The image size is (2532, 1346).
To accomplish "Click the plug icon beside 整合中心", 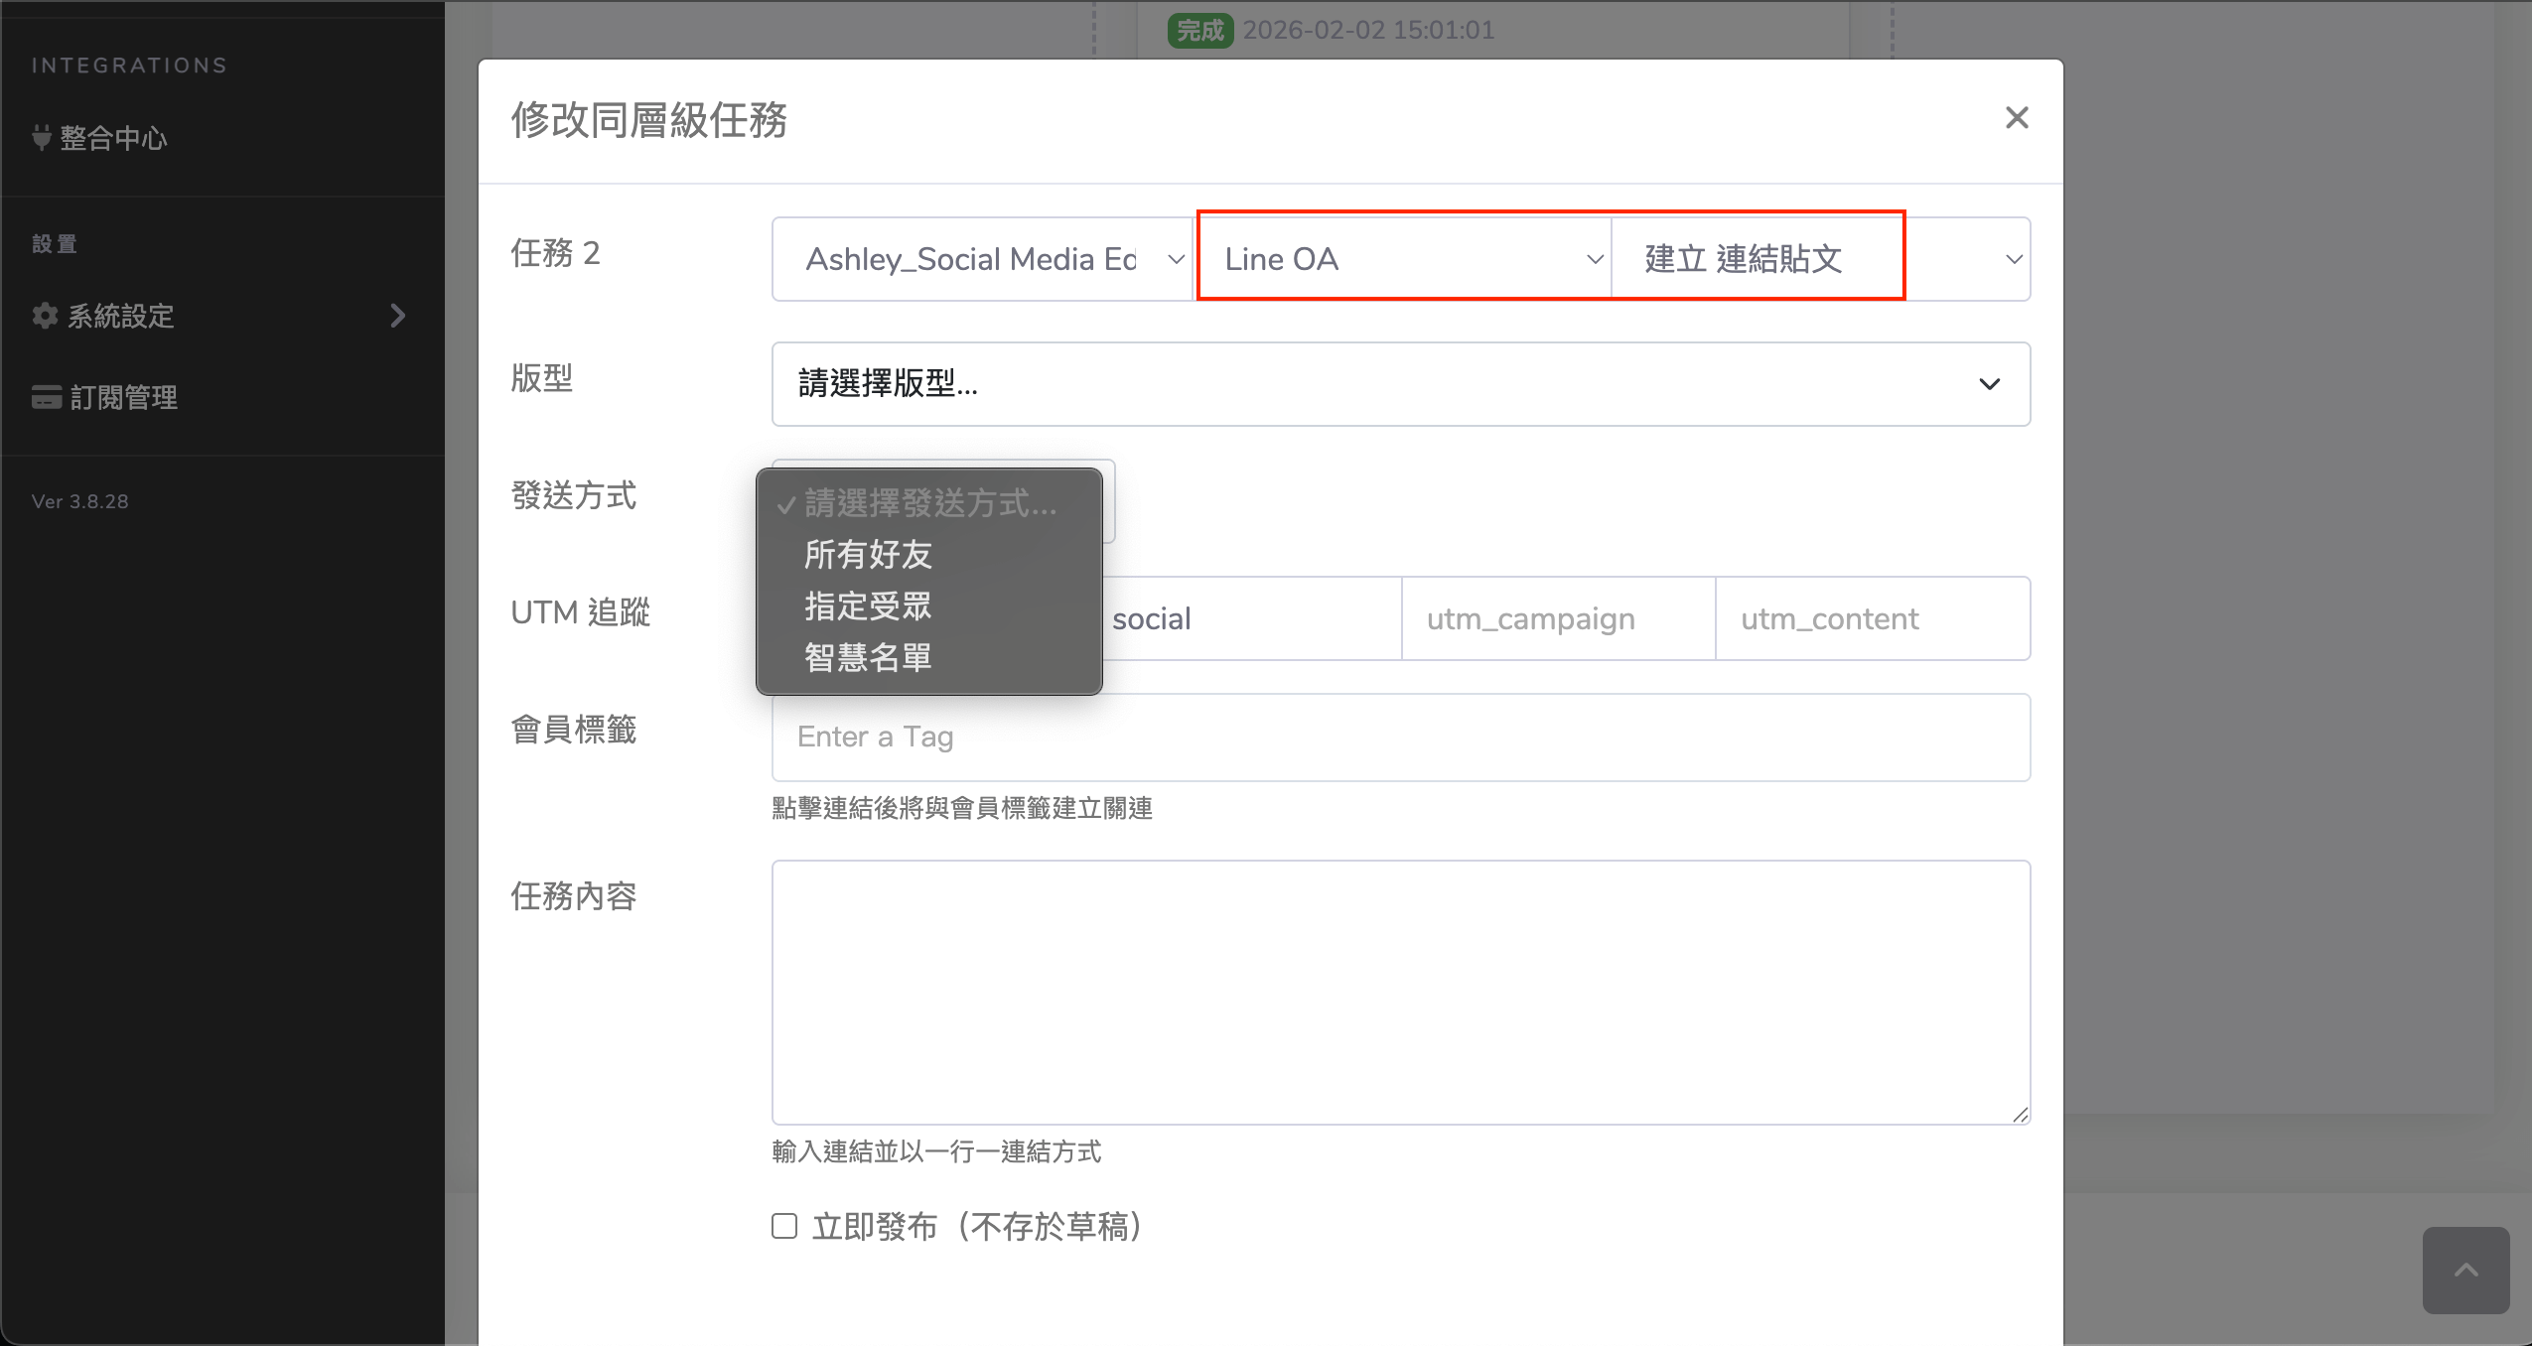I will pyautogui.click(x=42, y=138).
